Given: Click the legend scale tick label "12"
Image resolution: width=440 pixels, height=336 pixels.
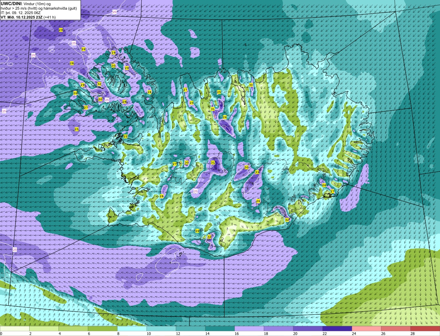Looking at the screenshot, I should point(177,333).
